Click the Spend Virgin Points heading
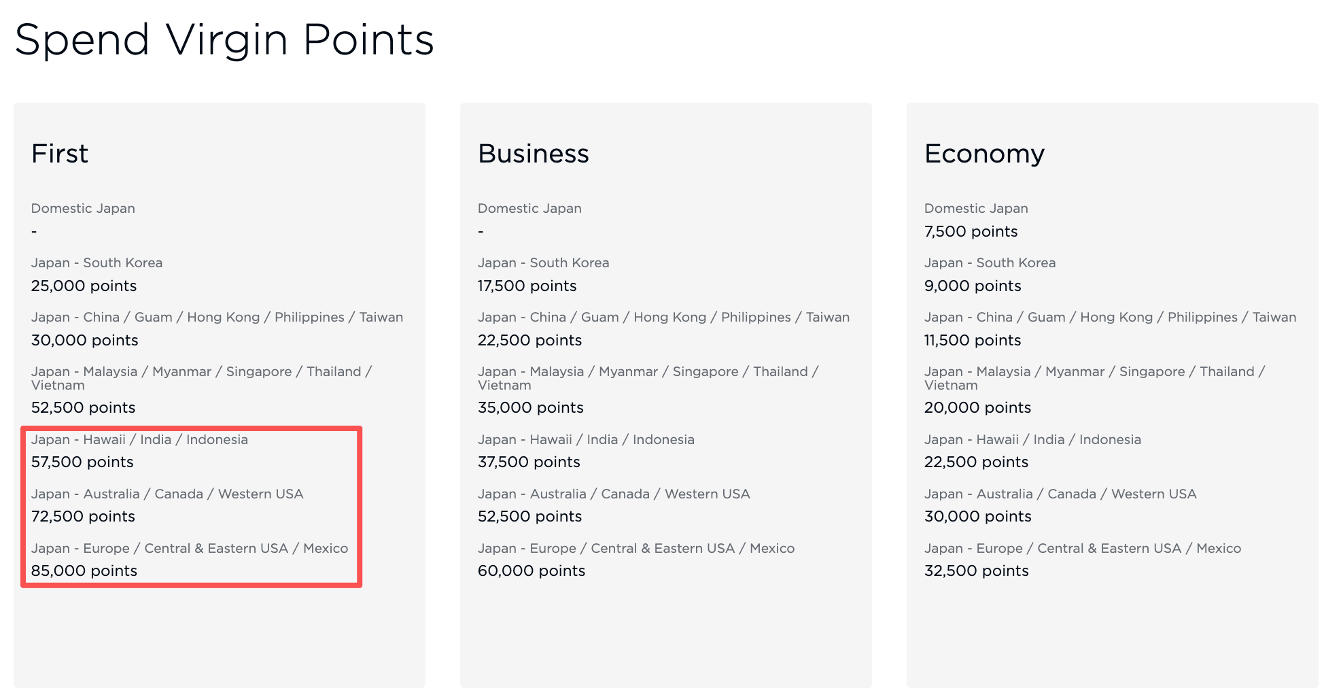1324x699 pixels. pyautogui.click(x=224, y=41)
